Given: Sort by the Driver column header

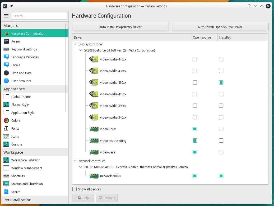Looking at the screenshot, I should tap(132, 38).
